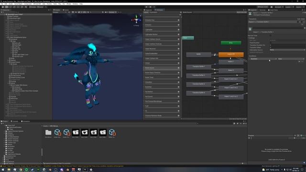Open gear settings for Fluff layer
The image size is (306, 172).
pyautogui.click(x=178, y=106)
